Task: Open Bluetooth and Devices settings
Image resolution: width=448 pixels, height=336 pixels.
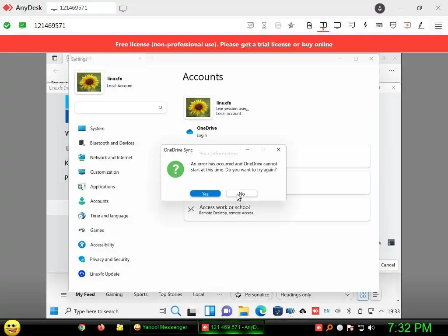Action: tap(112, 143)
